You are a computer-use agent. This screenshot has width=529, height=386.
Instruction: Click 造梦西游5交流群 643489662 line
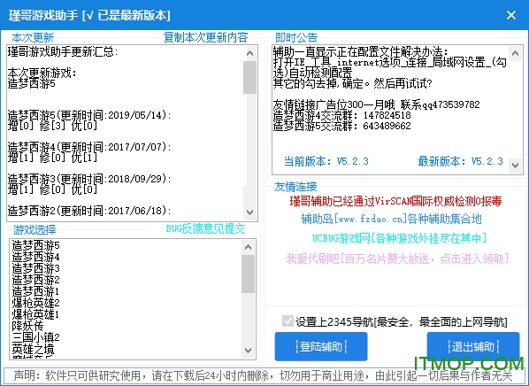coord(342,126)
